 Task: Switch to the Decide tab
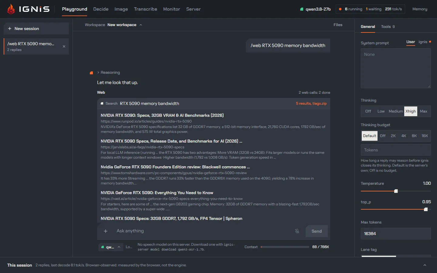tap(101, 9)
